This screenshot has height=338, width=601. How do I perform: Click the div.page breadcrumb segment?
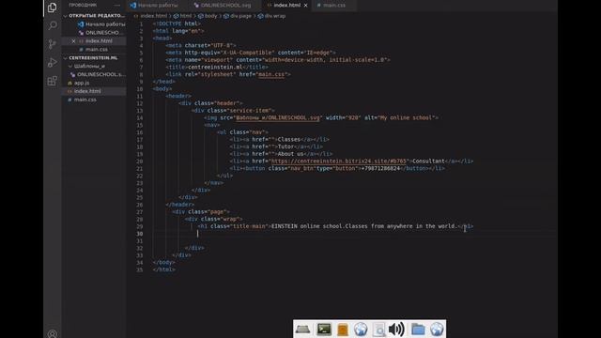click(240, 16)
